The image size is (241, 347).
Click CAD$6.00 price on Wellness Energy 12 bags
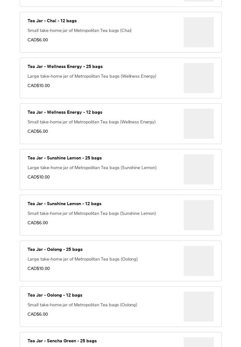(x=38, y=132)
